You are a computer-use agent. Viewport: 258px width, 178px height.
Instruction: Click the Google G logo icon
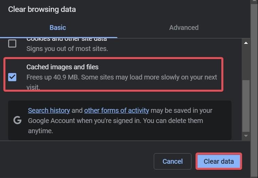17,120
